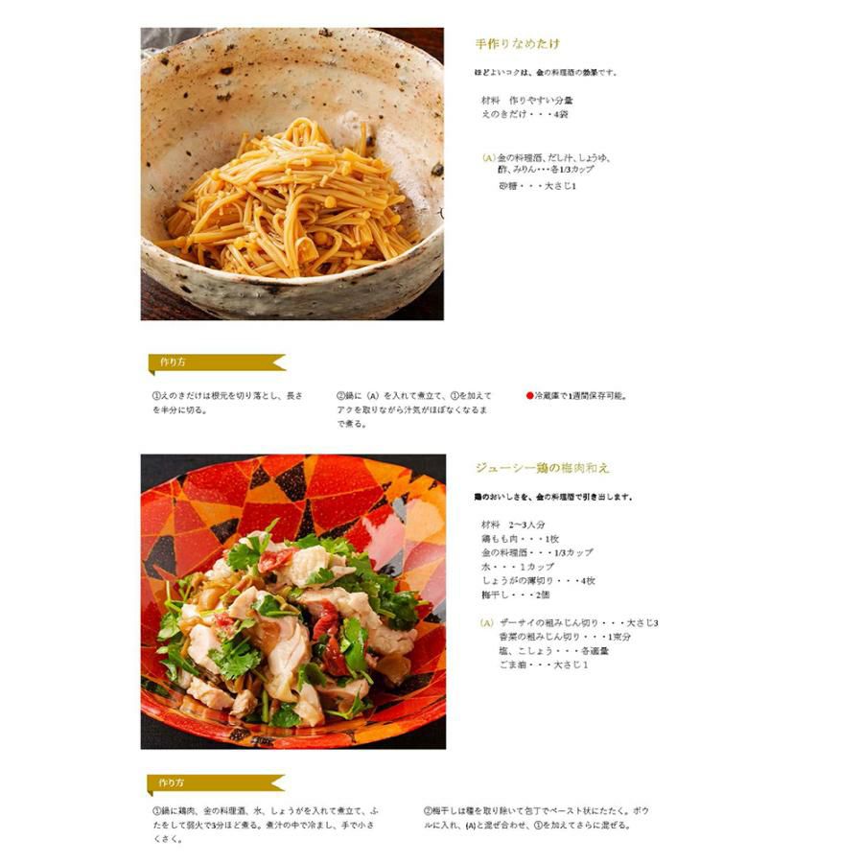Image resolution: width=863 pixels, height=863 pixels.
Task: Click the 鶏もも肉 1枚 ingredient line
Action: pos(520,539)
